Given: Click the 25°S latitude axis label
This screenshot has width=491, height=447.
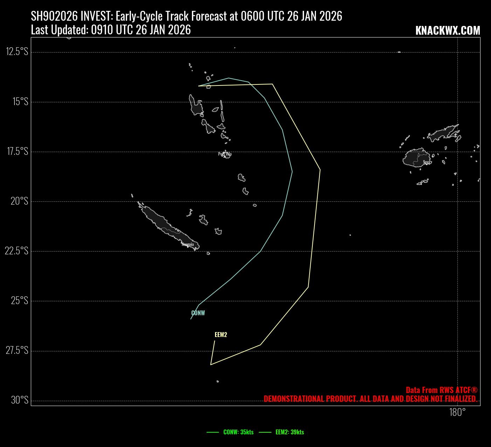Looking at the screenshot, I should [19, 301].
